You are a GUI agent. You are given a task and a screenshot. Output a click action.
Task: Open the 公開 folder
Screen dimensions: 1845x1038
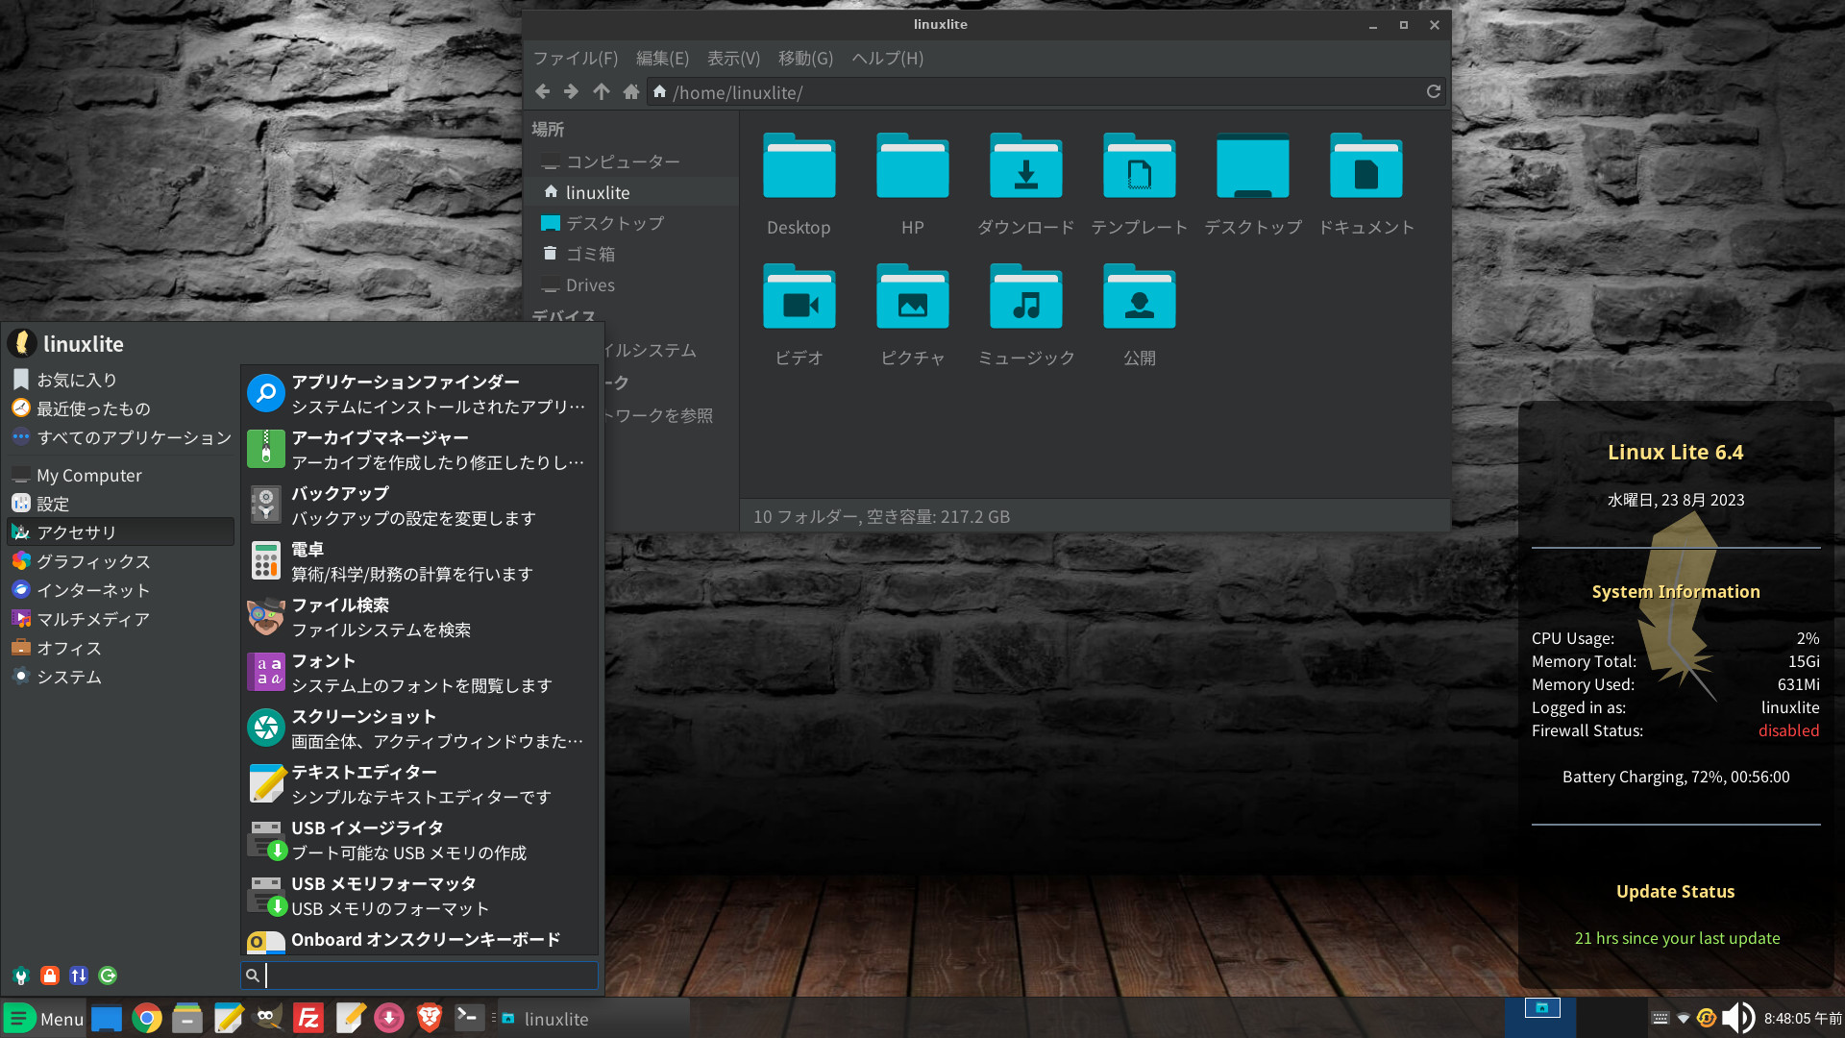click(1140, 315)
